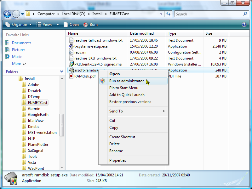Select readme_tellicast_windows.txt file icon
Screen dimensions: 252x189
pos(71,40)
